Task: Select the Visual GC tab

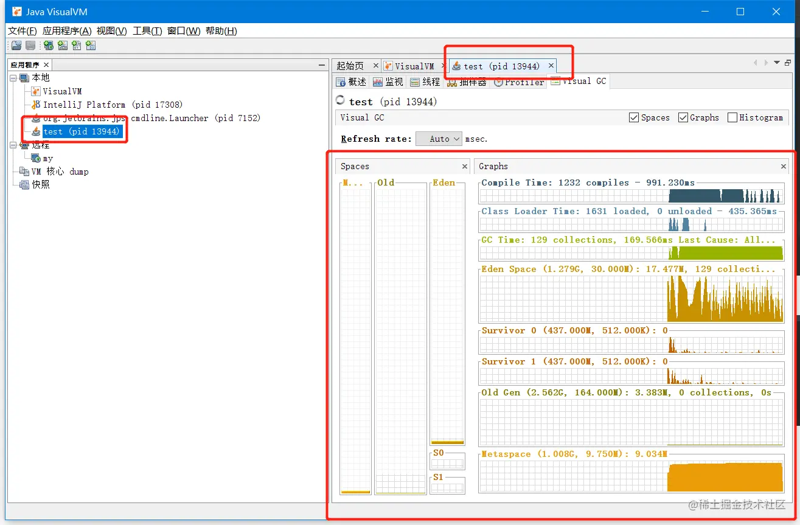Action: point(579,81)
